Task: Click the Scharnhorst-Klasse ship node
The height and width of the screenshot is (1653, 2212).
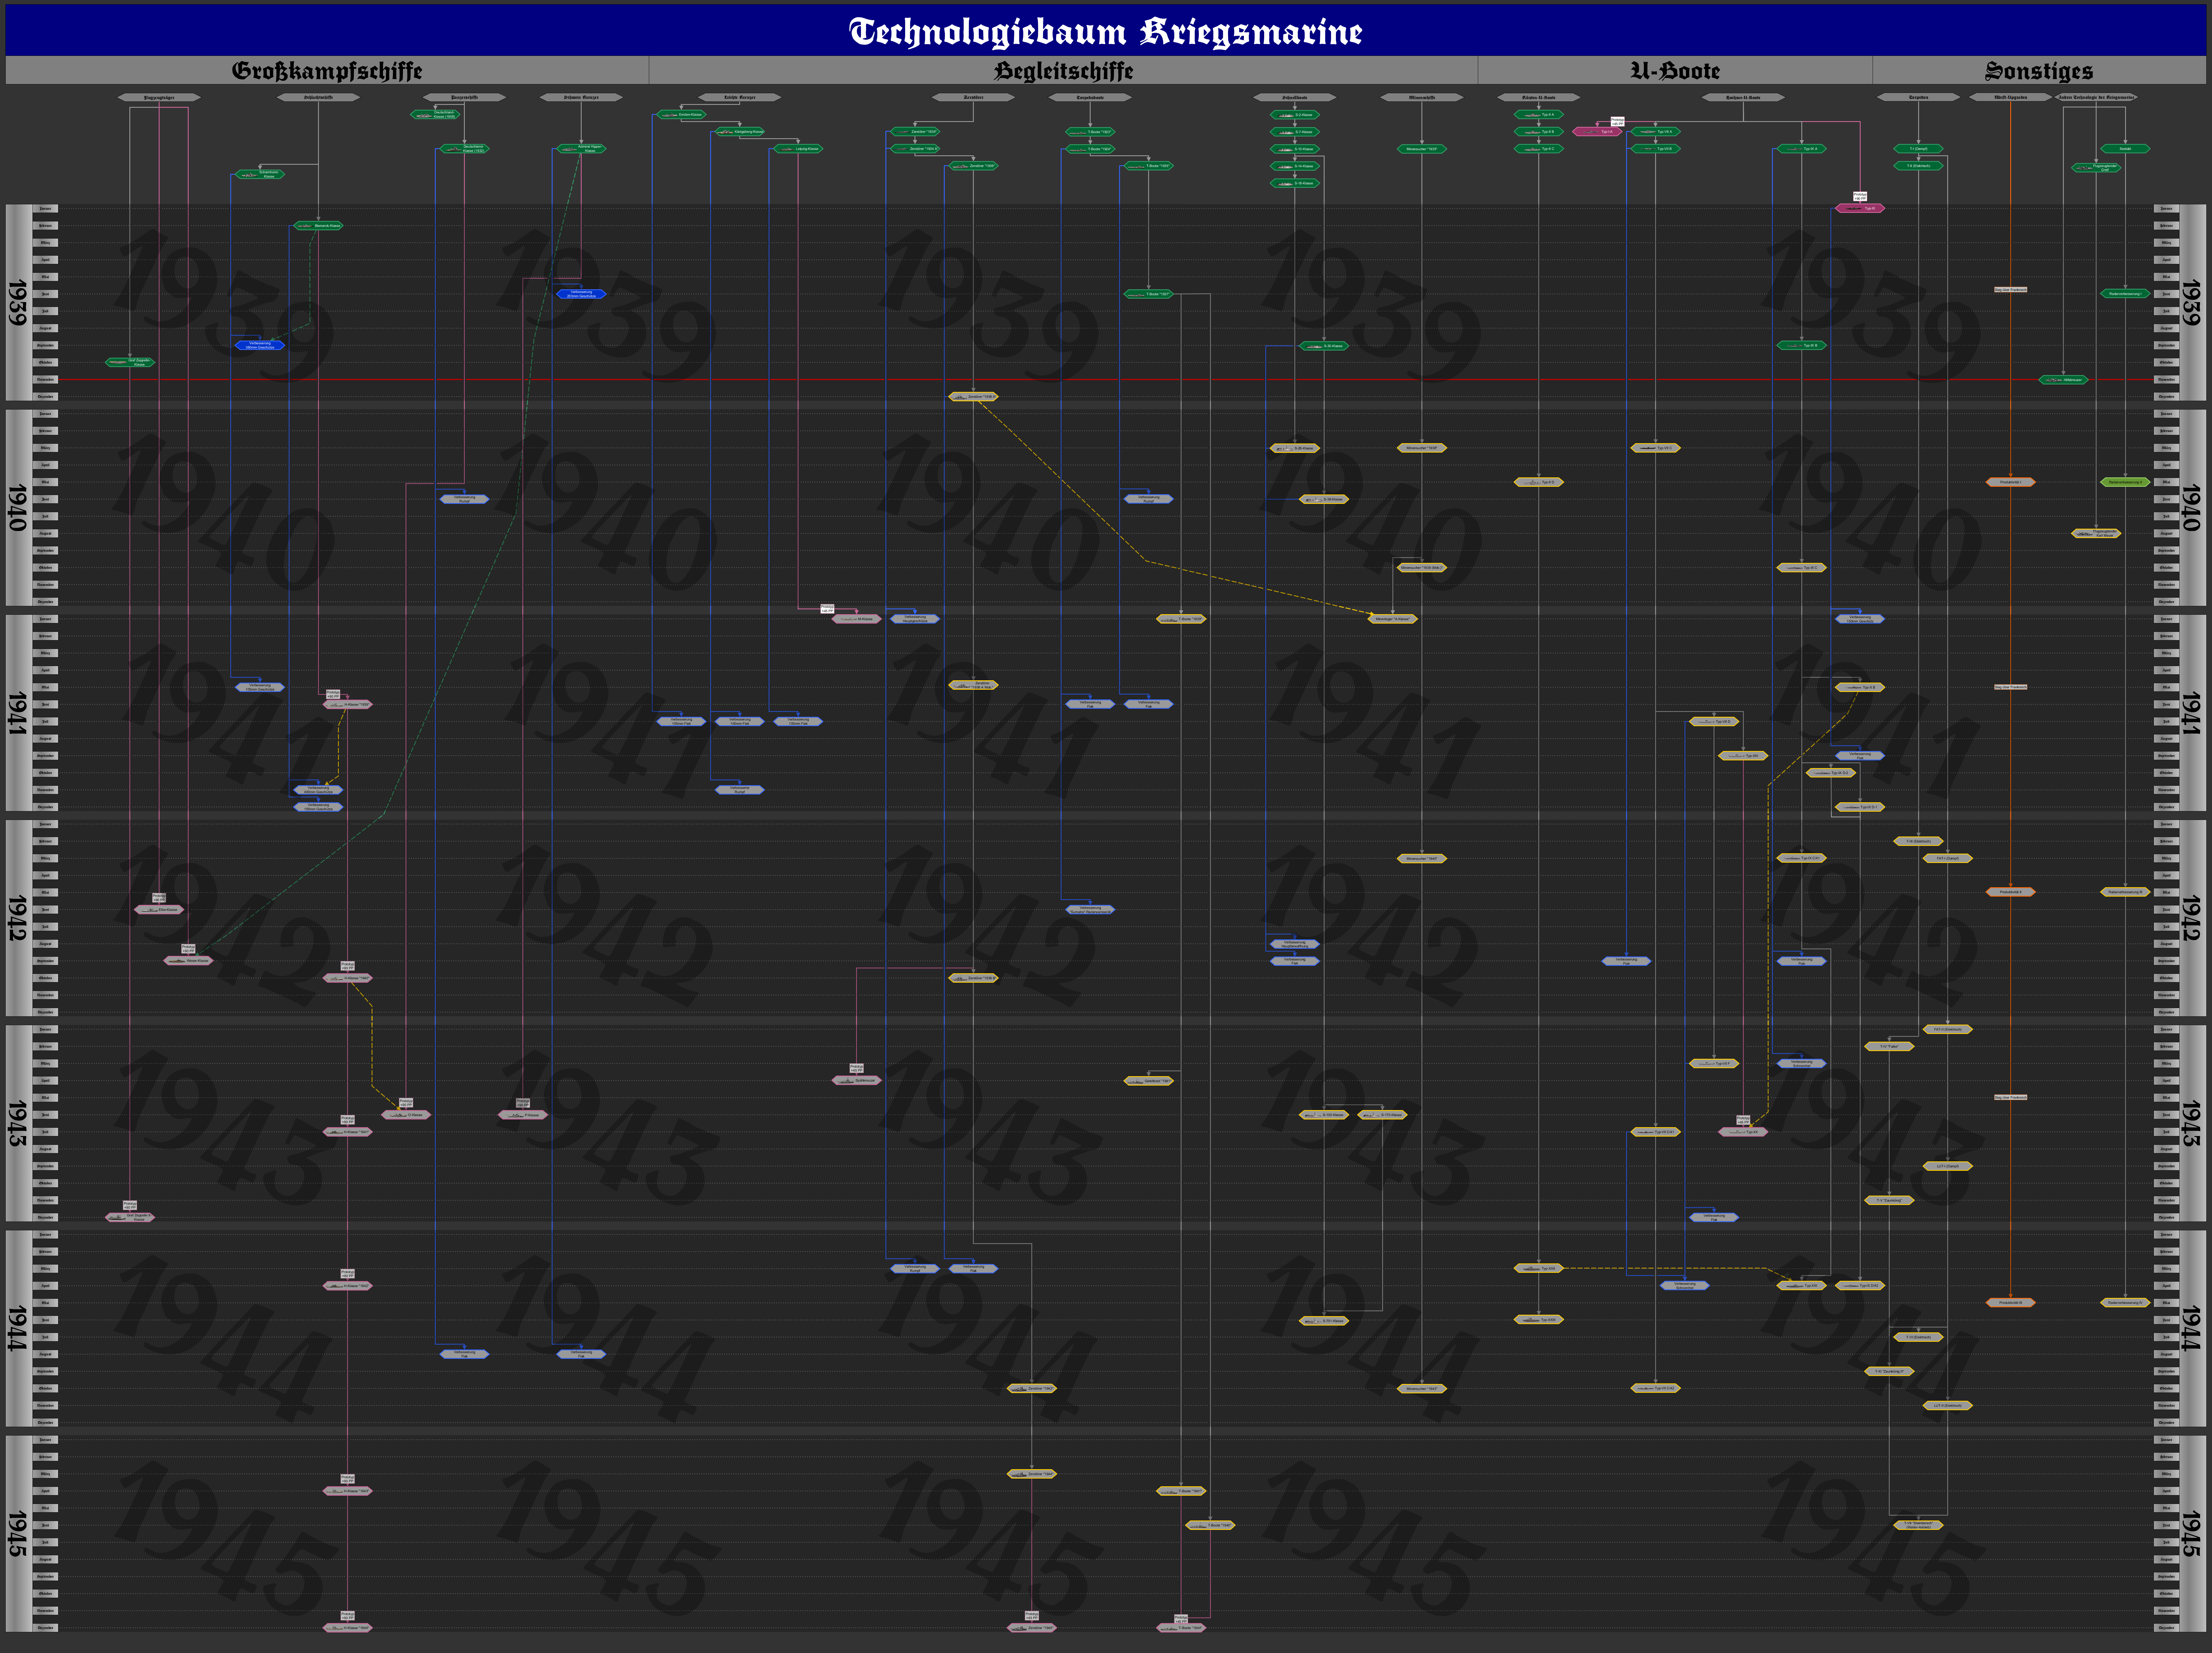Action: pyautogui.click(x=260, y=174)
